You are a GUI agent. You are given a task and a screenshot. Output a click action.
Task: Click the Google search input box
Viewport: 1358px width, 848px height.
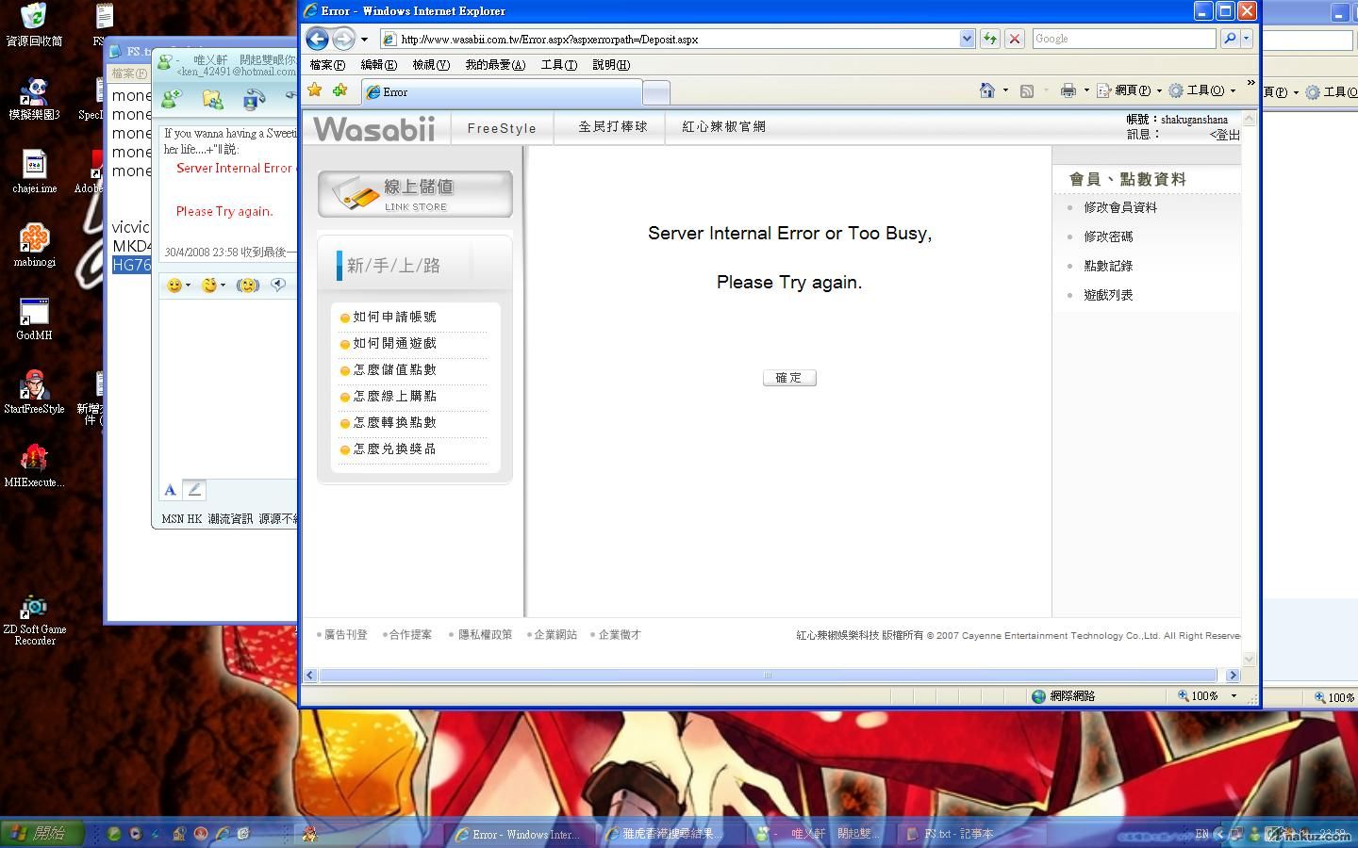[x=1122, y=39]
